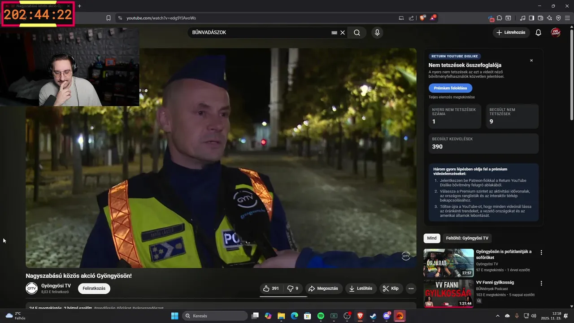This screenshot has height=323, width=574.
Task: Open the on-screen keyboard icon in search box
Action: pyautogui.click(x=334, y=32)
